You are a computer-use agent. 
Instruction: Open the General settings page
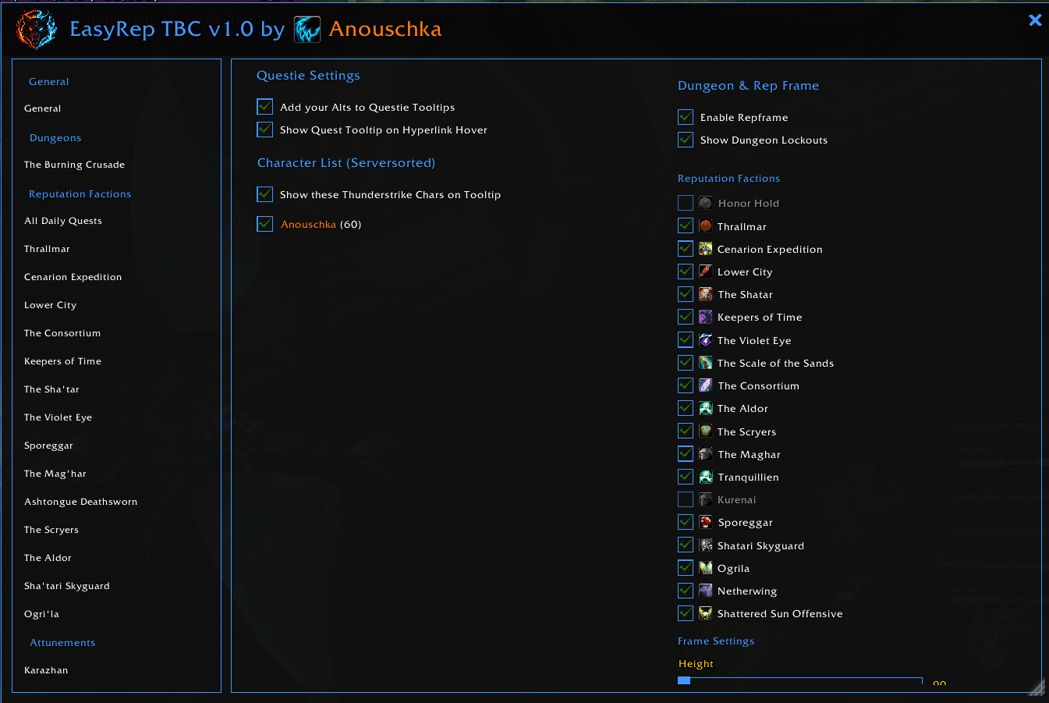pos(43,108)
